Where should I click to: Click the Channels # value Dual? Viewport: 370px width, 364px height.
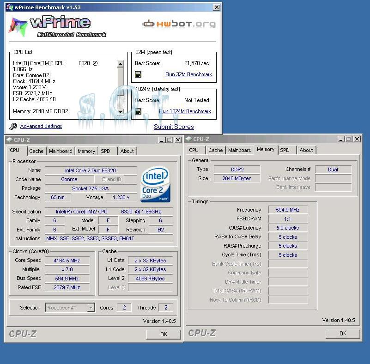click(x=333, y=170)
